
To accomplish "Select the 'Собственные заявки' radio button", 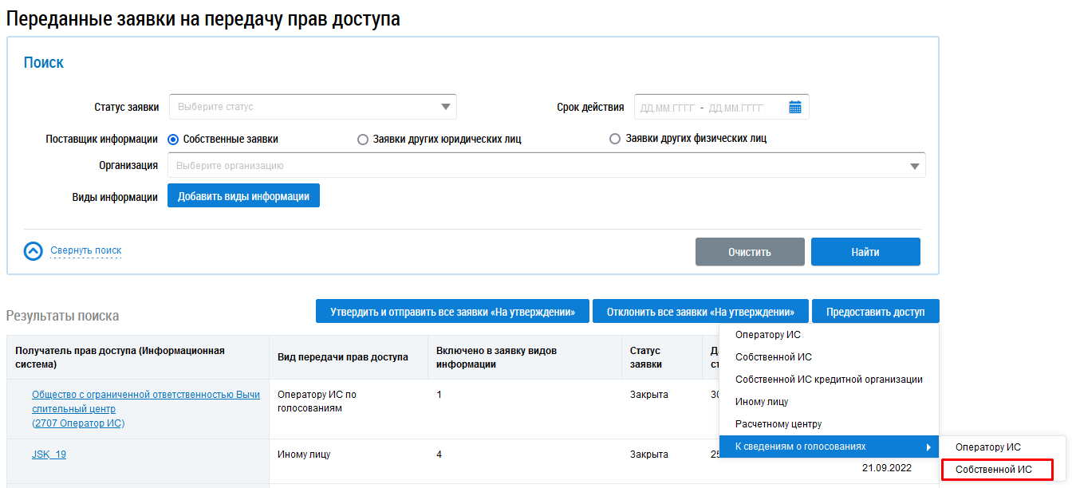I will click(173, 139).
